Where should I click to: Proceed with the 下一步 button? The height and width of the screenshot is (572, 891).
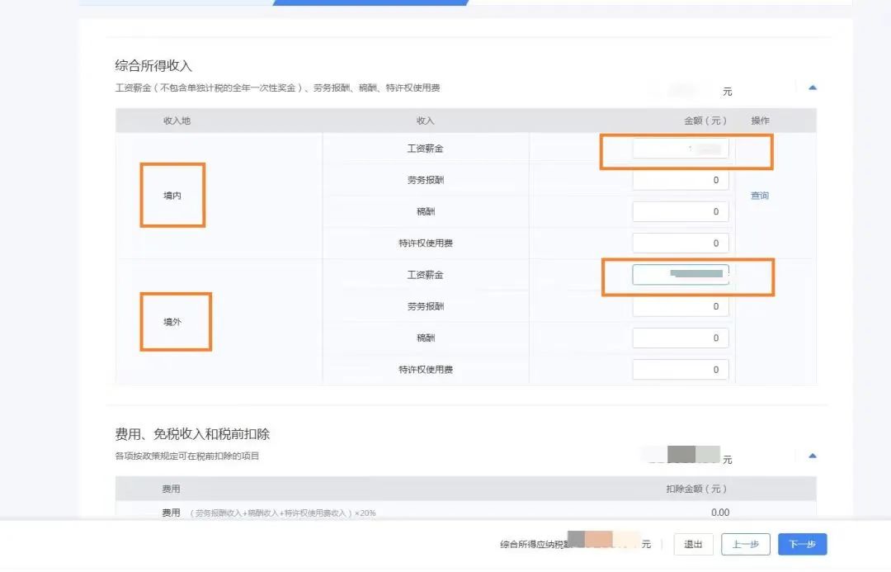[x=802, y=544]
